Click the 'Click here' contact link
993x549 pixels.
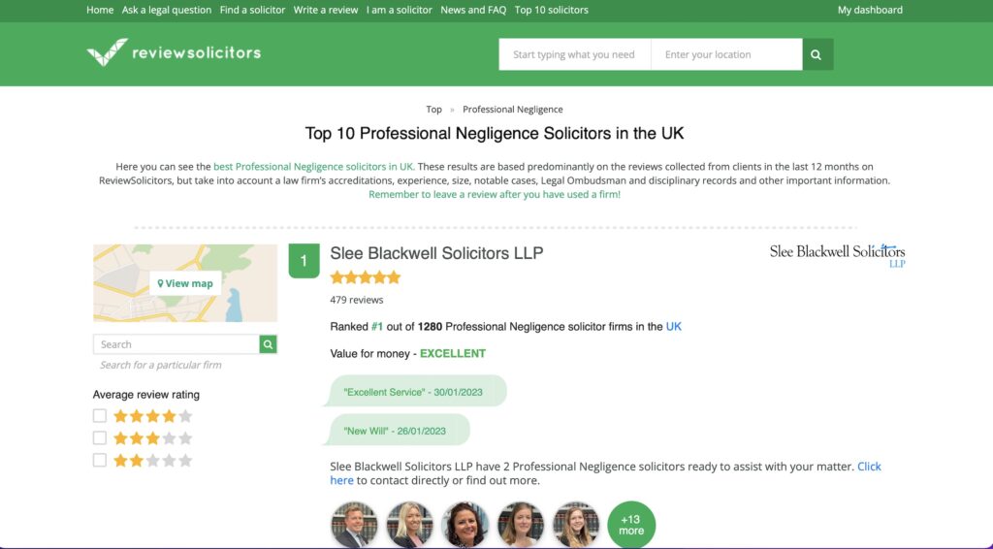tap(869, 467)
